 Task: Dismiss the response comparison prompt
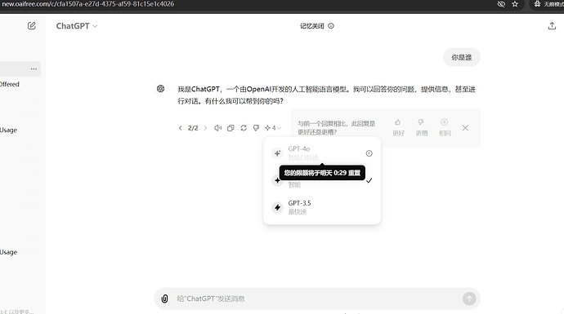pyautogui.click(x=465, y=128)
